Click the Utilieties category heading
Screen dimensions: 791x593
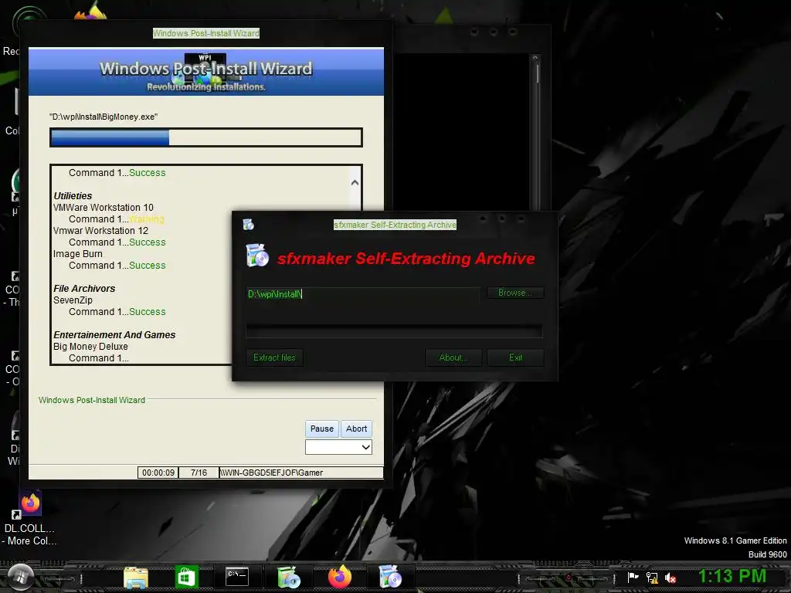pos(73,195)
